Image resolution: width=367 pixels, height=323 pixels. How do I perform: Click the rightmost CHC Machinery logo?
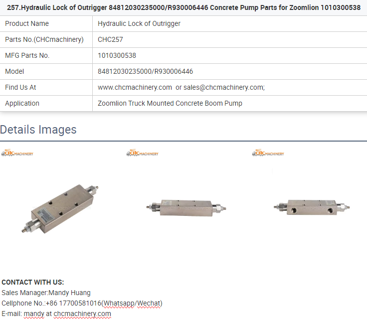click(268, 153)
